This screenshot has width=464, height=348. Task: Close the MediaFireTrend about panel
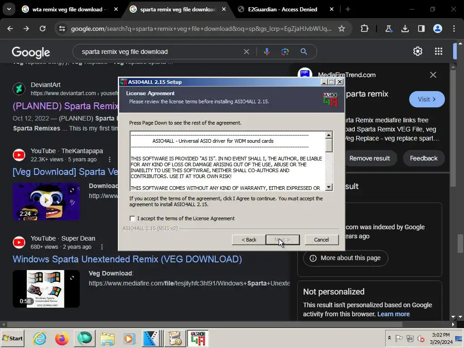click(433, 75)
